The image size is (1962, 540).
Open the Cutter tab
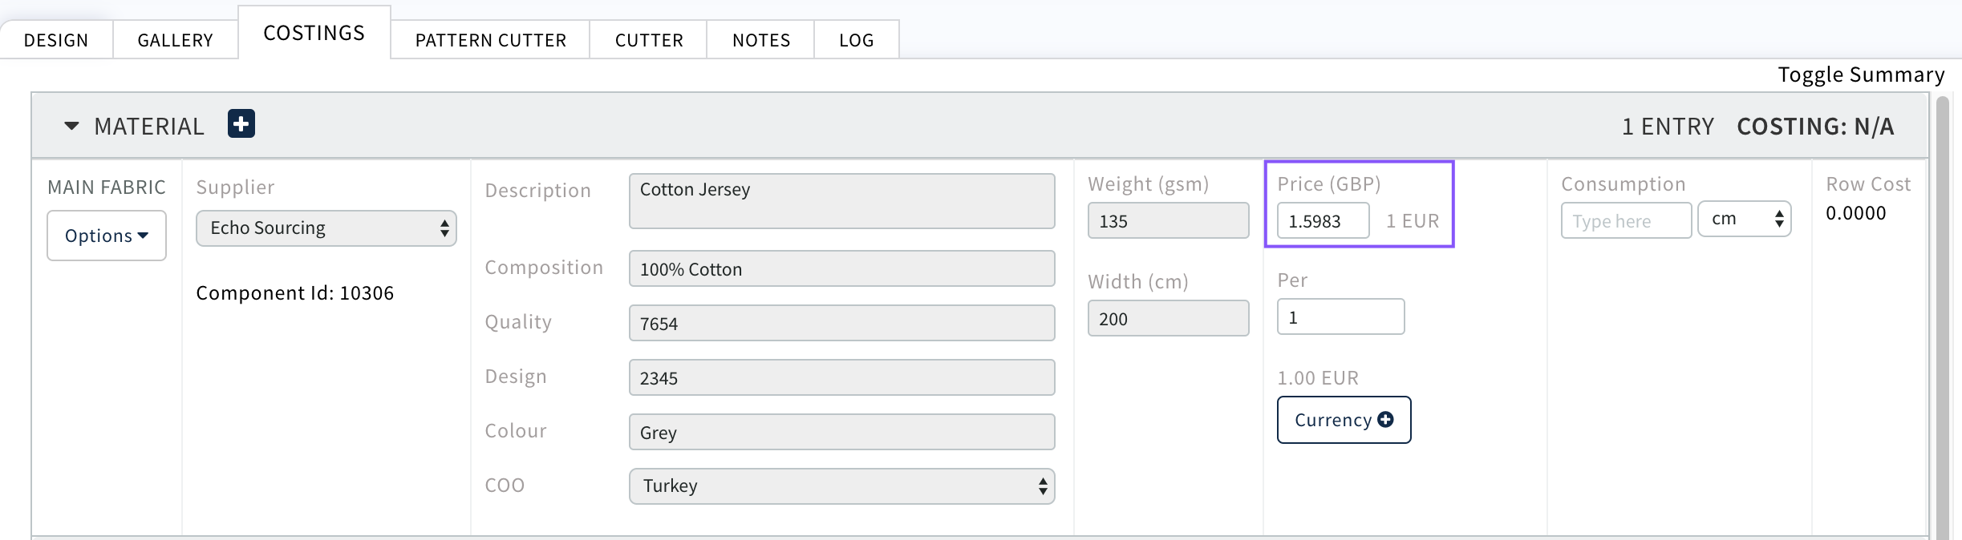point(649,40)
